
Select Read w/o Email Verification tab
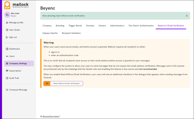[x=171, y=26]
